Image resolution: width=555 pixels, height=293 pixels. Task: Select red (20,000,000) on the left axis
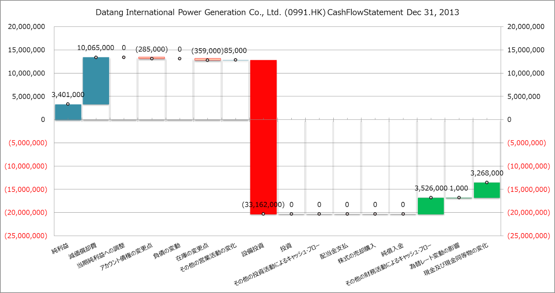(26, 212)
